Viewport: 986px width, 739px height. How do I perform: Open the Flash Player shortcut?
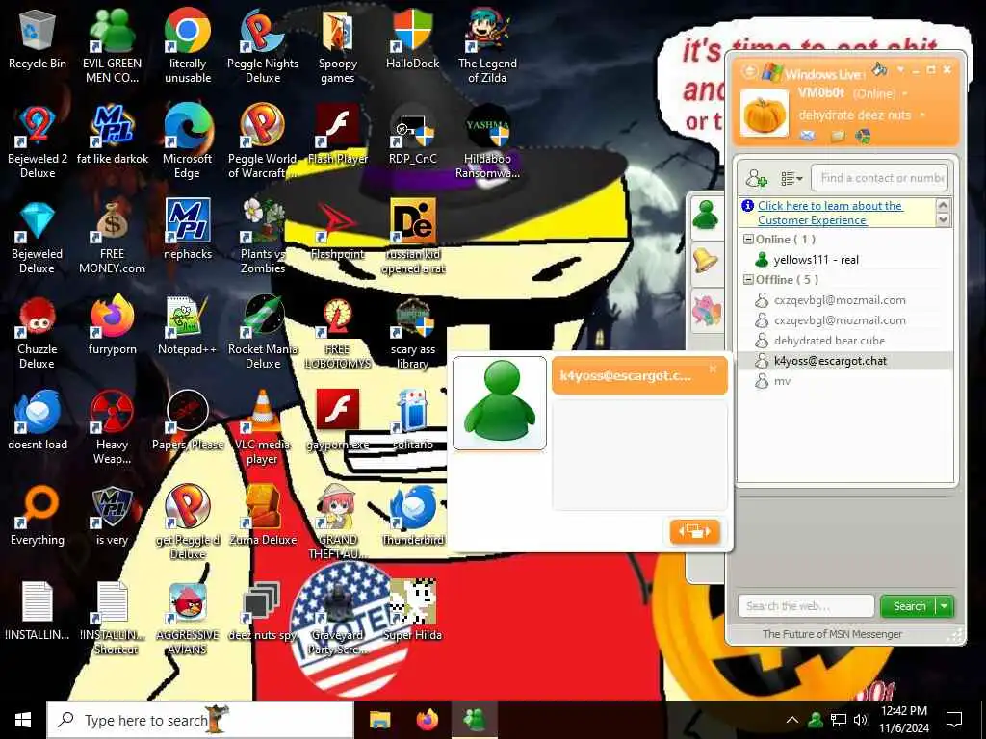point(338,135)
